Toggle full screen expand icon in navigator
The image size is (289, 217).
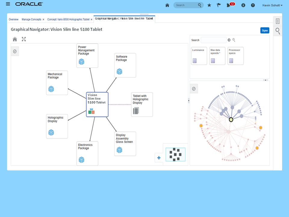click(24, 39)
